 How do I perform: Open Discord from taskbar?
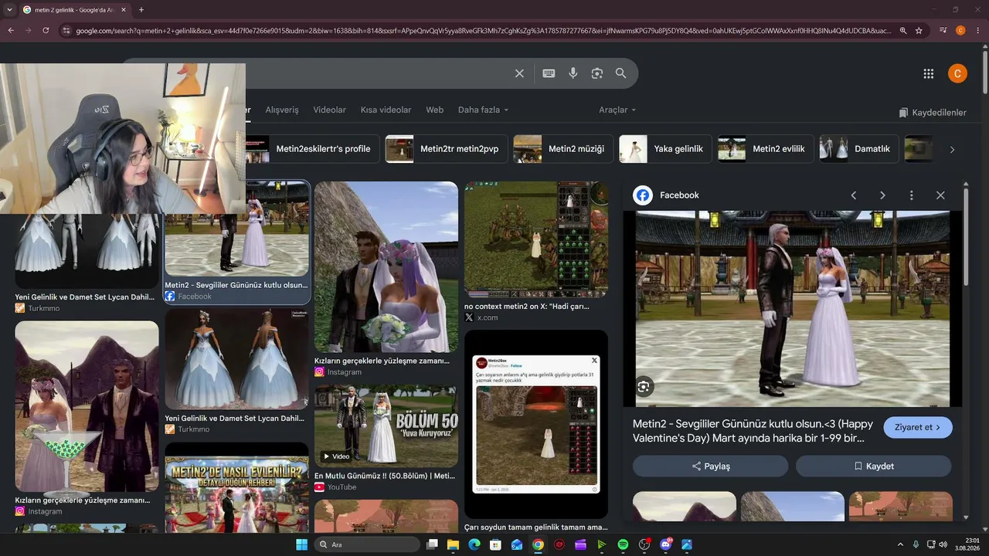pyautogui.click(x=666, y=544)
